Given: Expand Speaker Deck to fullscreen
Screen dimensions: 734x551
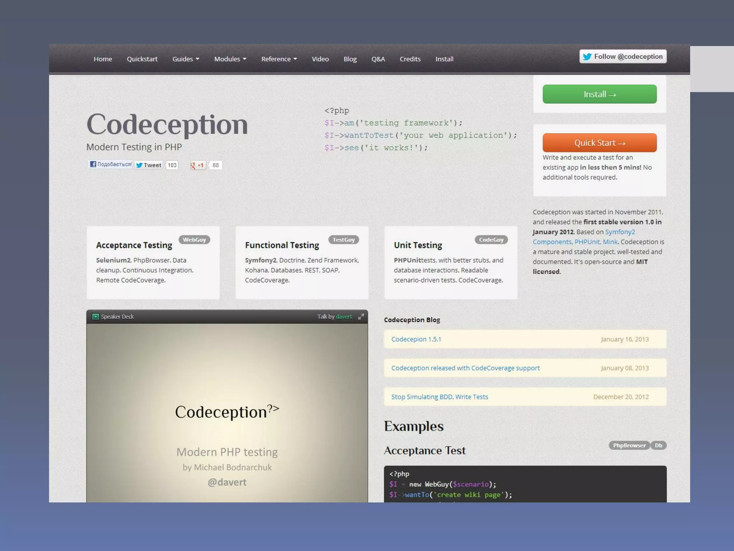Looking at the screenshot, I should click(x=361, y=316).
